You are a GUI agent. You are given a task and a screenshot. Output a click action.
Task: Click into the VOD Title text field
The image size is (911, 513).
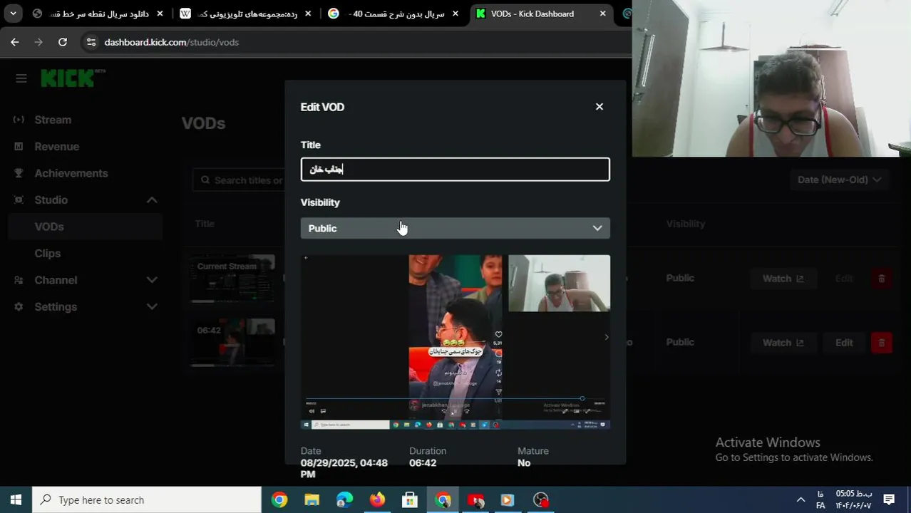click(455, 170)
